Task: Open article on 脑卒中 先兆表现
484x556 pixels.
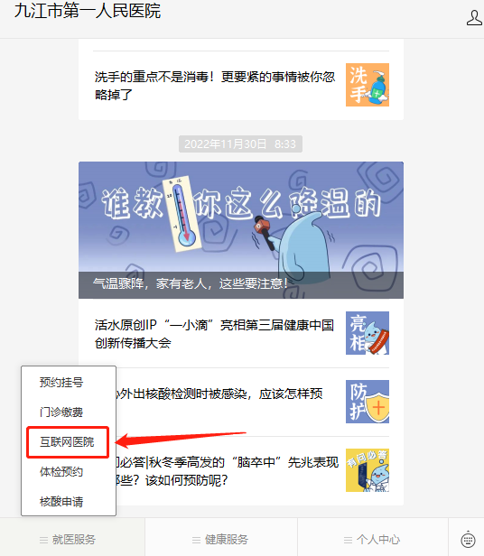Action: (227, 471)
